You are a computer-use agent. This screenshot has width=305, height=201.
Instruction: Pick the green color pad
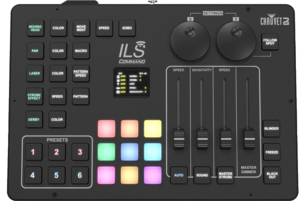pyautogui.click(x=106, y=152)
